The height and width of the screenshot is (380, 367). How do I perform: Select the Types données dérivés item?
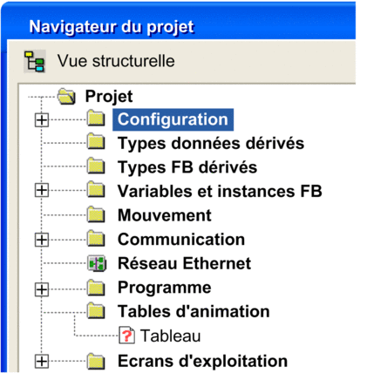[x=211, y=144]
